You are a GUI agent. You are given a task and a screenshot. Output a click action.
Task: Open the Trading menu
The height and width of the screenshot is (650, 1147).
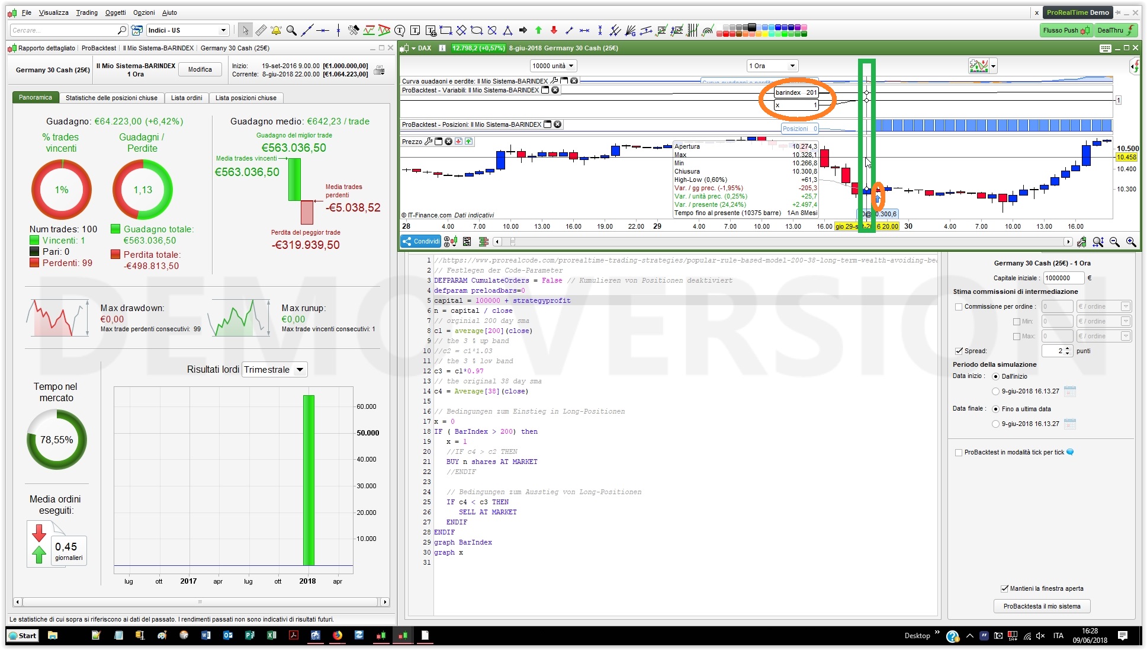[86, 12]
